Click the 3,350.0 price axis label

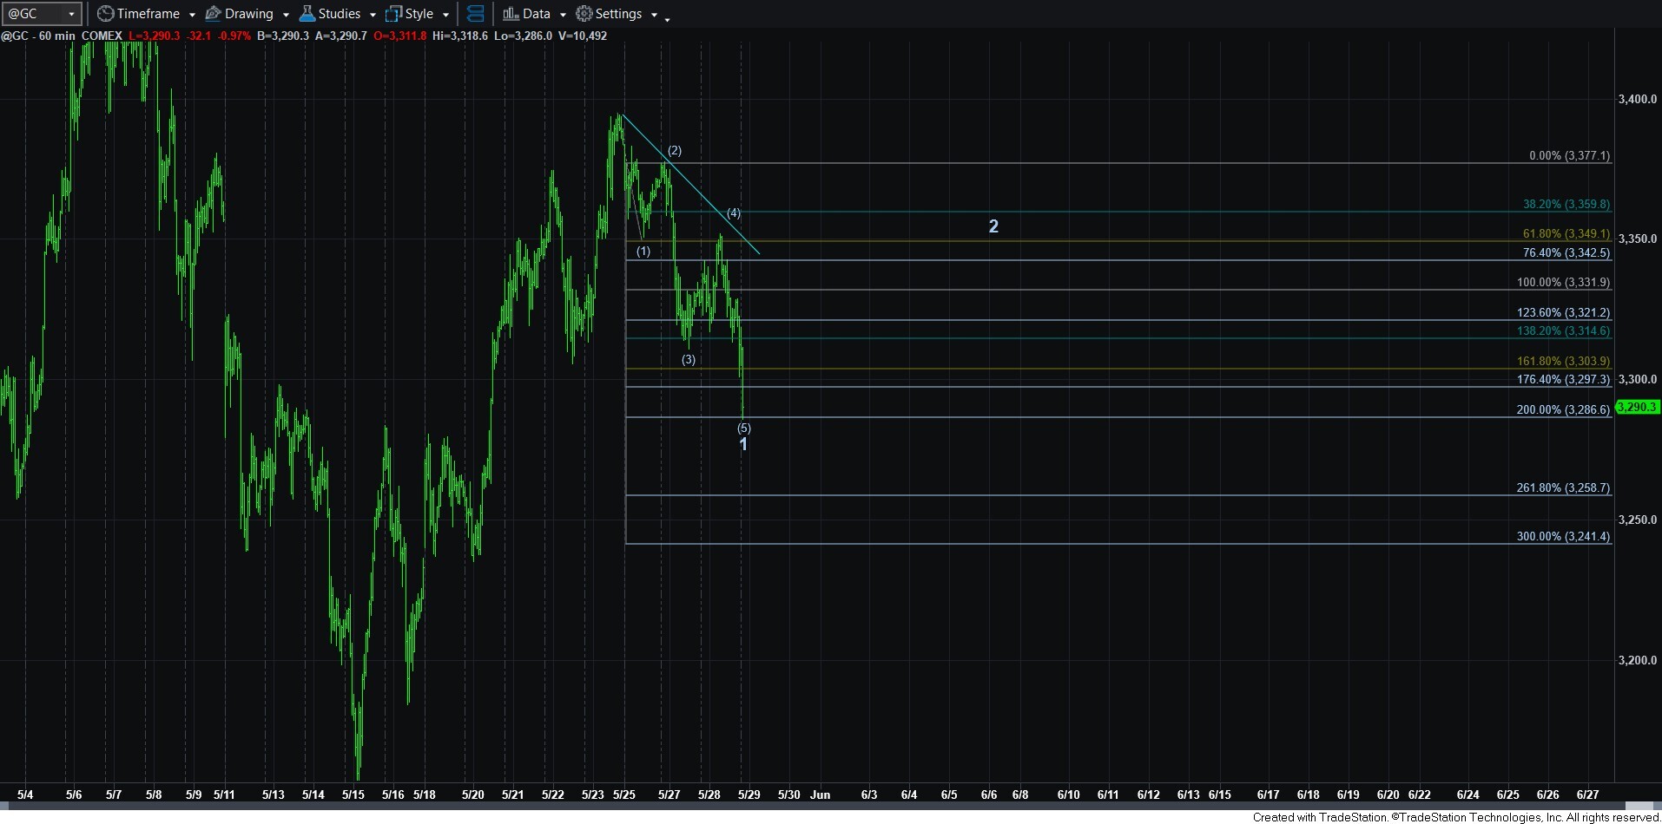1638,239
